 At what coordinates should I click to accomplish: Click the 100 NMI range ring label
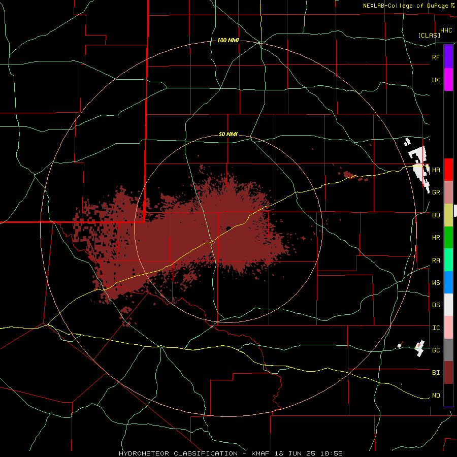(x=228, y=40)
